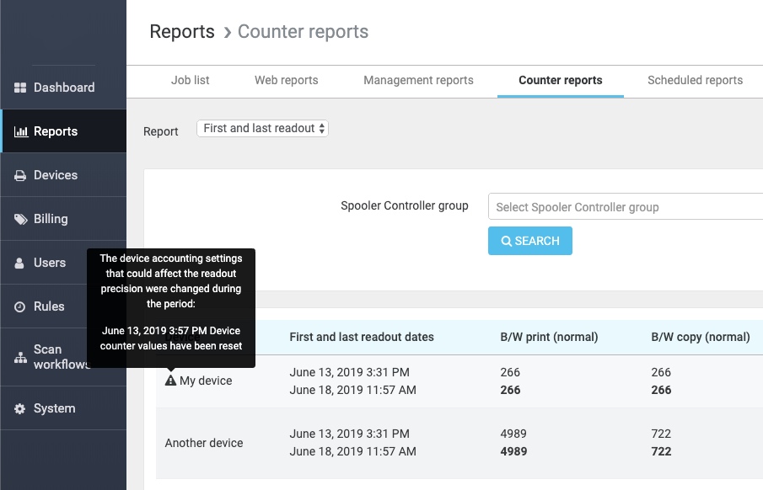763x490 pixels.
Task: Click the Reports breadcrumb link
Action: (x=182, y=31)
